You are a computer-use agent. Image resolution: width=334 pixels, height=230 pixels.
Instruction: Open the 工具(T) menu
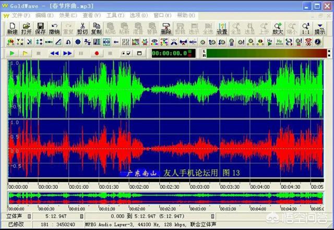click(115, 15)
